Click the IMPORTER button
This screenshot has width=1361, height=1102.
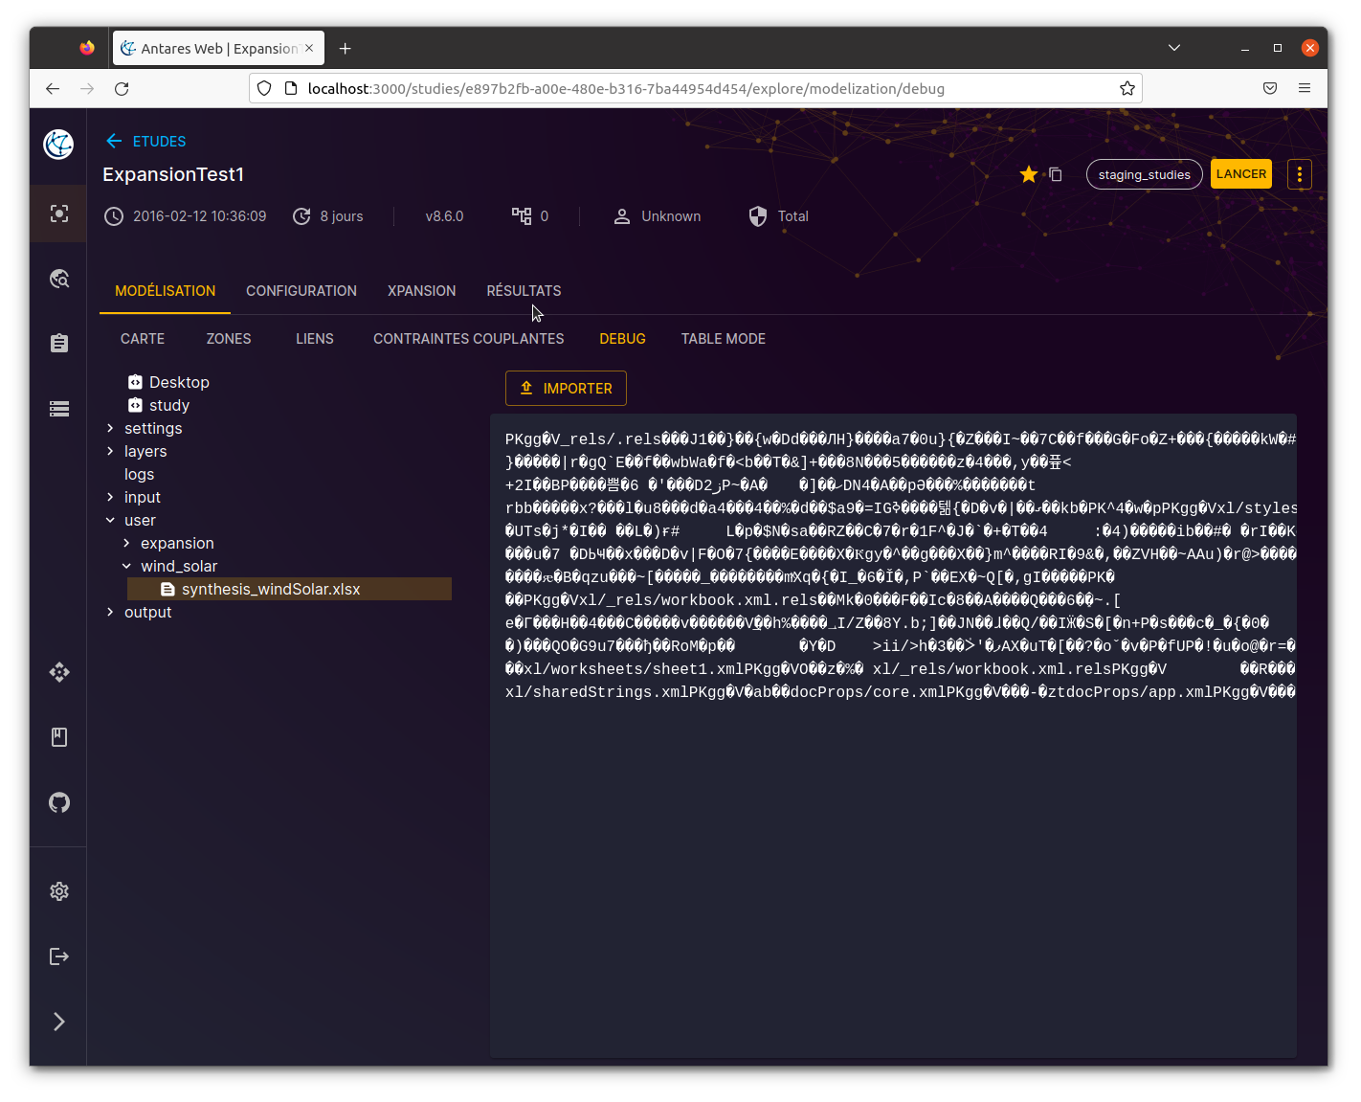566,388
